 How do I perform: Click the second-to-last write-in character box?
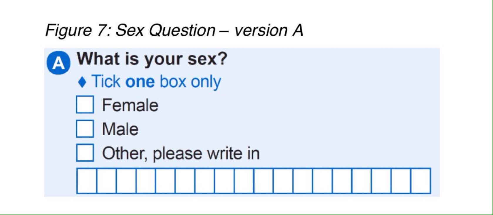(401, 181)
